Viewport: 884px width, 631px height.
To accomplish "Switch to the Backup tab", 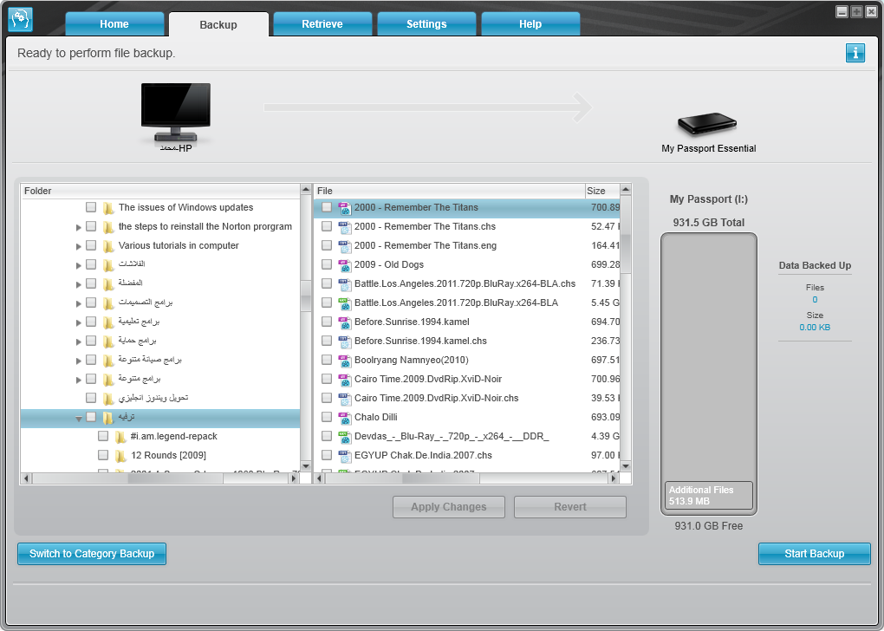I will tap(218, 24).
